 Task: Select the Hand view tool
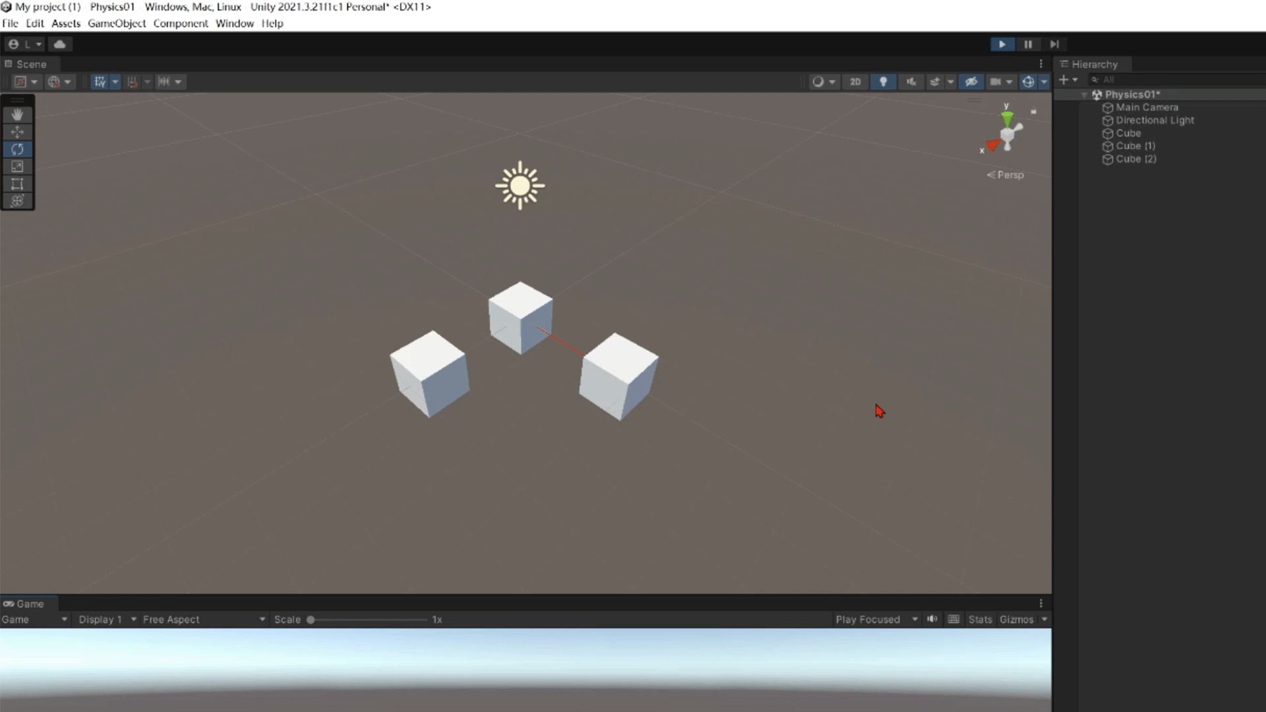pyautogui.click(x=17, y=115)
